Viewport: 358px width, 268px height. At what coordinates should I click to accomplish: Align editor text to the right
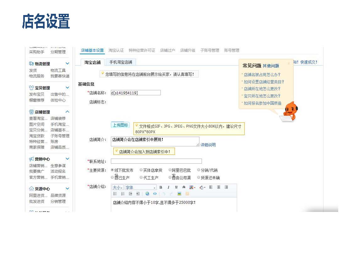(x=226, y=187)
